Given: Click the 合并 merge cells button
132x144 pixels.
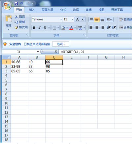Looking at the screenshot, I should pos(125,27).
